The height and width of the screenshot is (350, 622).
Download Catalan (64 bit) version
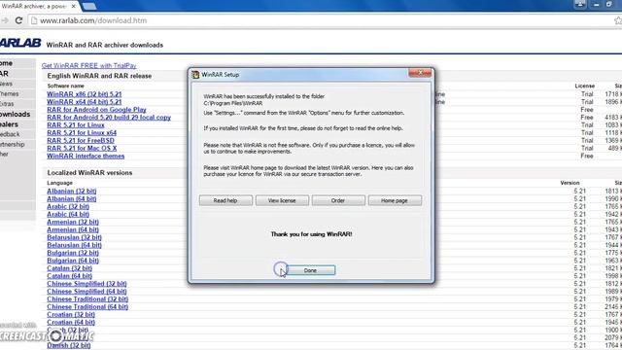coord(69,276)
